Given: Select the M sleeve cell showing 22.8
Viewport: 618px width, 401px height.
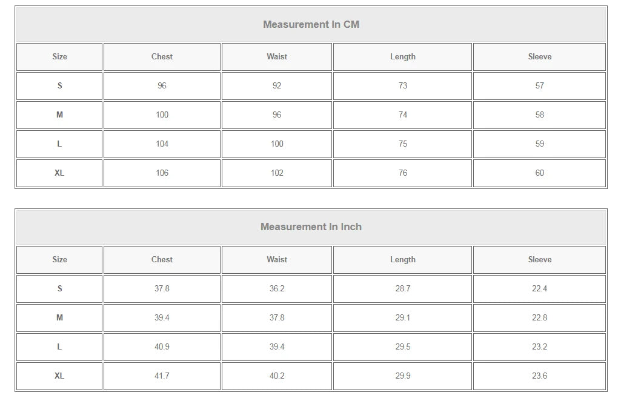Looking at the screenshot, I should coord(539,318).
